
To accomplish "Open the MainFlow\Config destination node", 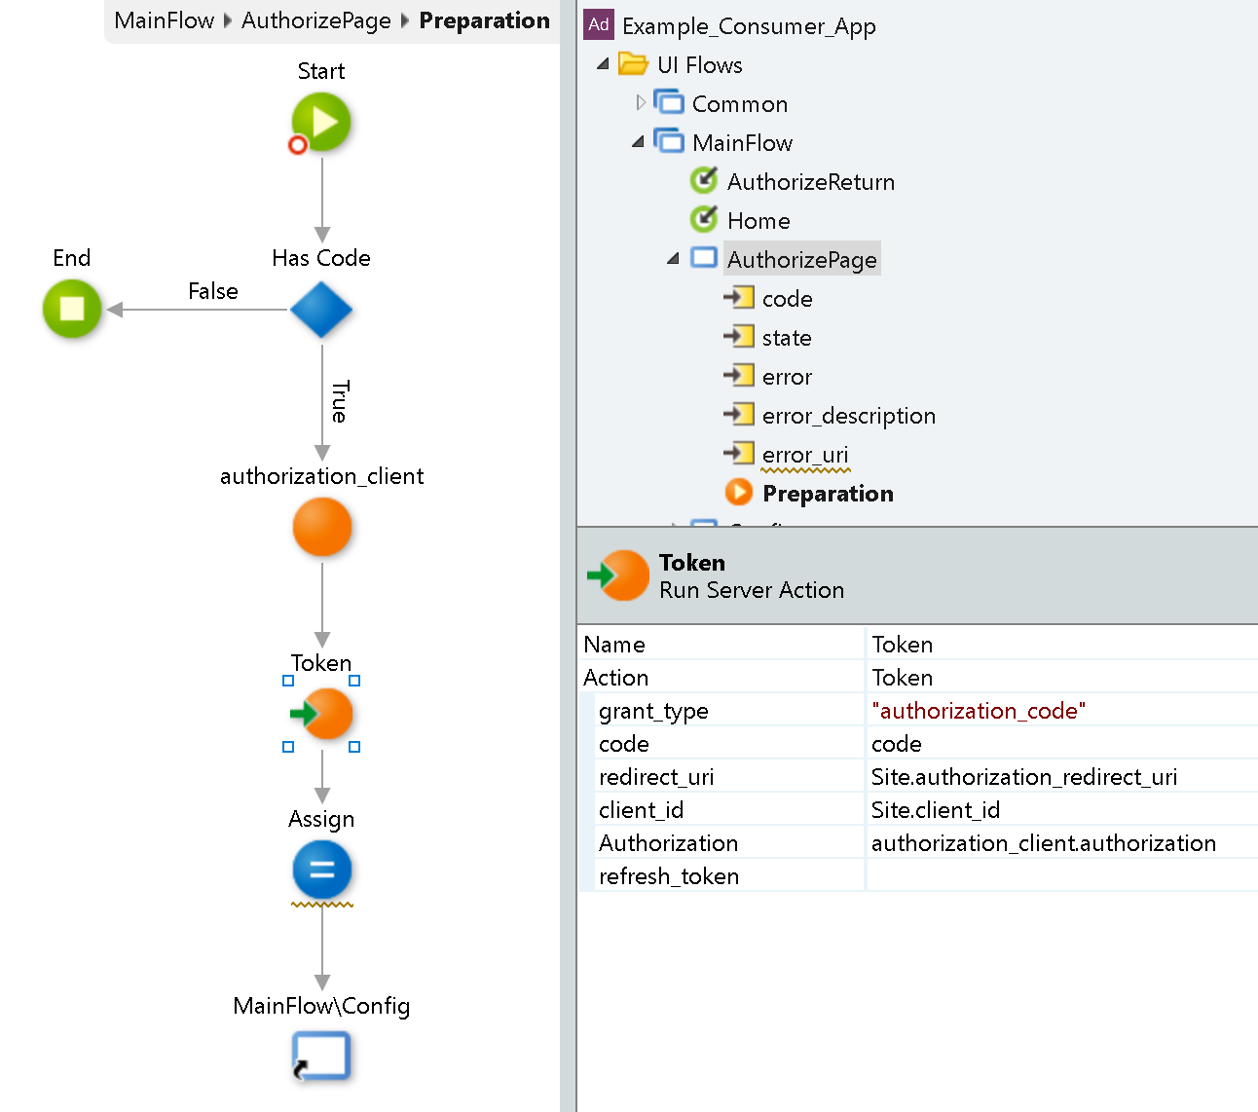I will [321, 1056].
